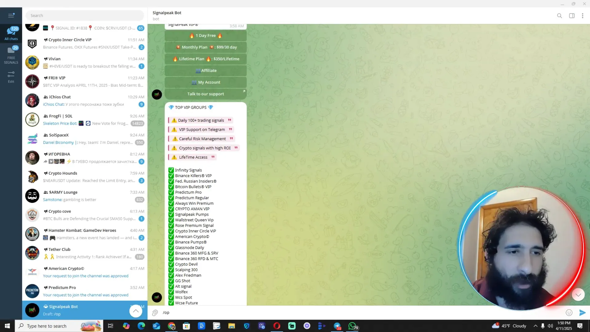
Task: Open the Telegram hamburger main menu
Action: click(x=11, y=15)
